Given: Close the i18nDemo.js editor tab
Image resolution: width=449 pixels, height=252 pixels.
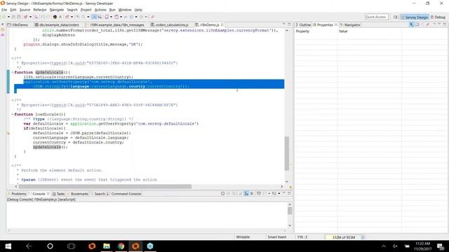Looking at the screenshot, I should 222,25.
